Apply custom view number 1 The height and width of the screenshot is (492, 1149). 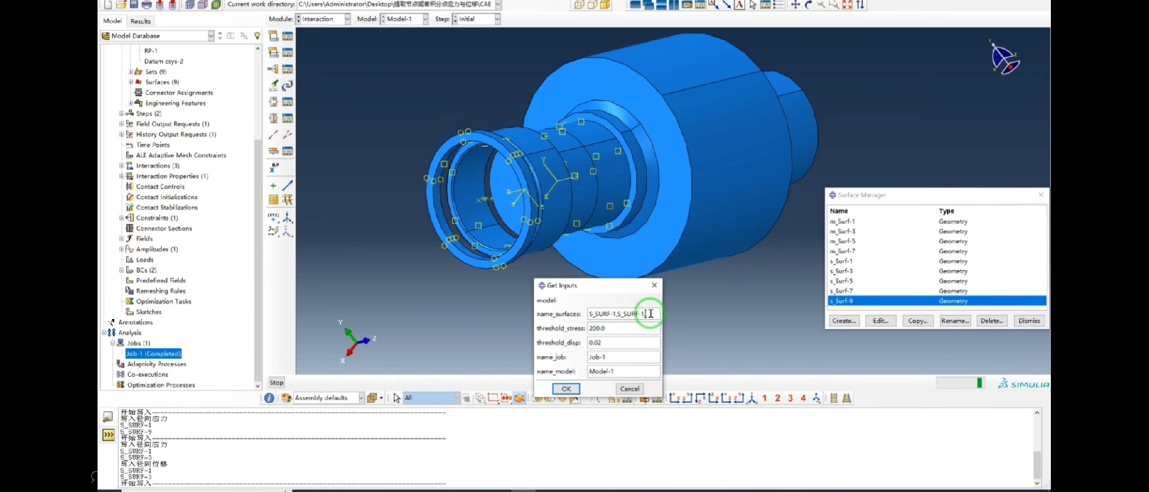point(765,398)
